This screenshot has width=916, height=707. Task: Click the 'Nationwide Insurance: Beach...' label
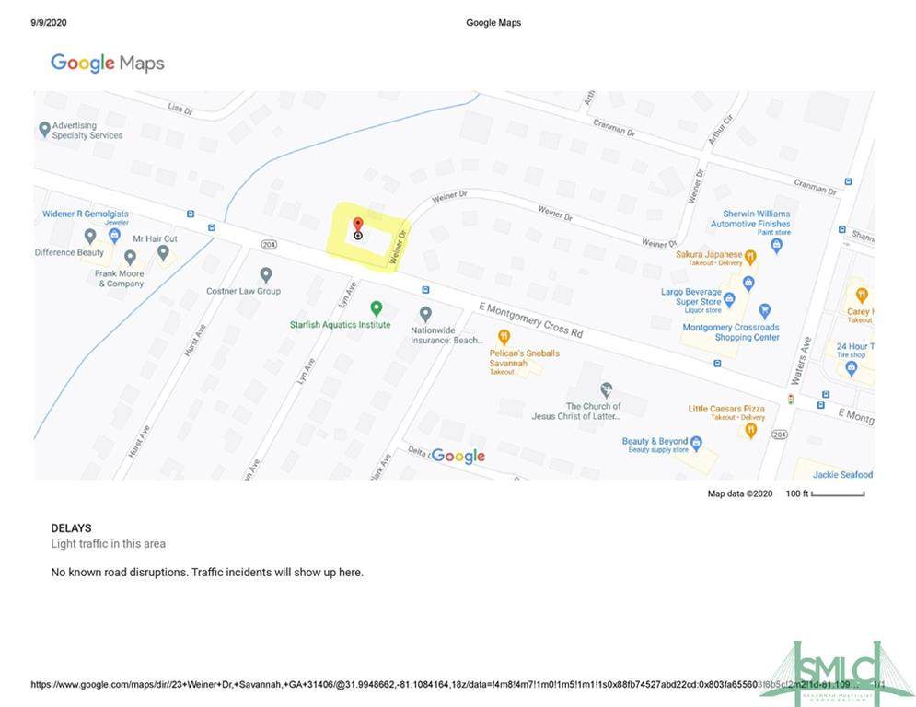[446, 335]
